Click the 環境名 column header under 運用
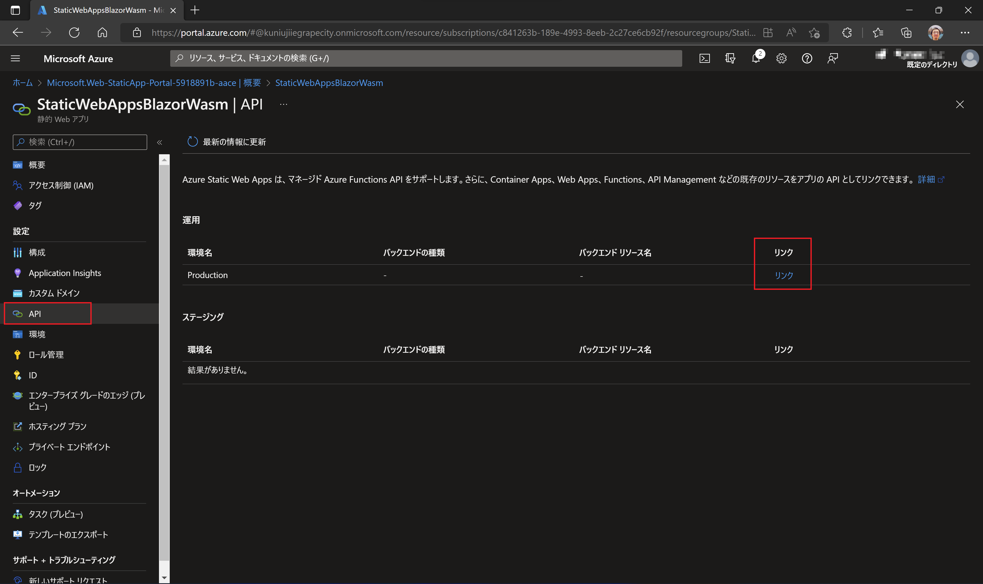The width and height of the screenshot is (983, 584). pos(200,253)
